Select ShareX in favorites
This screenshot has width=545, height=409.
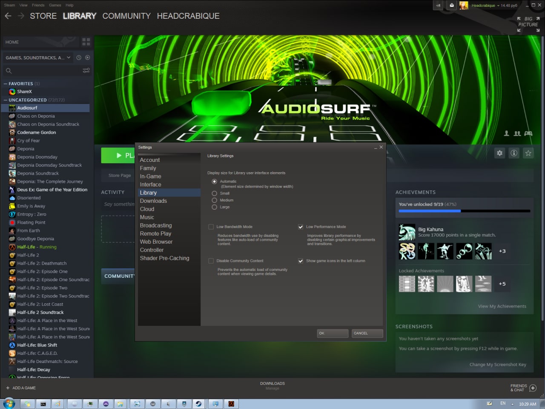(x=24, y=92)
